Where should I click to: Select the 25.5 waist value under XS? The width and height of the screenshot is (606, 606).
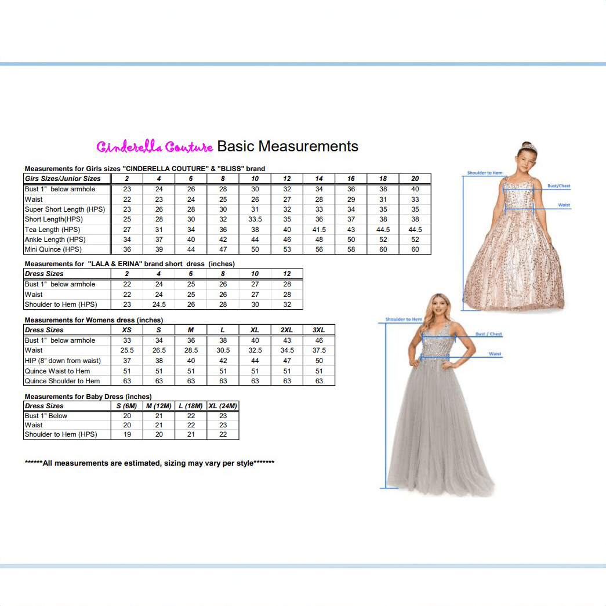pyautogui.click(x=127, y=350)
